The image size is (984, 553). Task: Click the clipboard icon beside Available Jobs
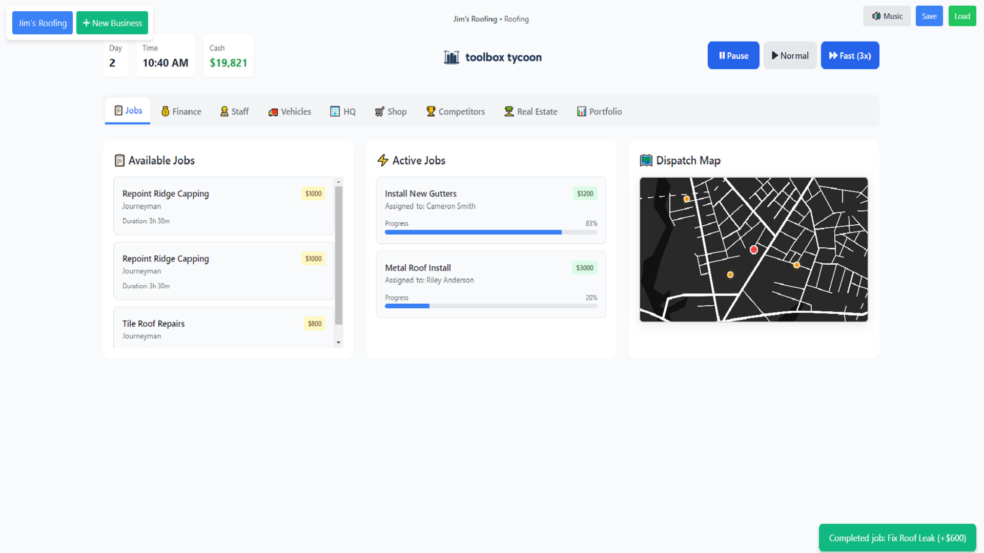click(119, 160)
